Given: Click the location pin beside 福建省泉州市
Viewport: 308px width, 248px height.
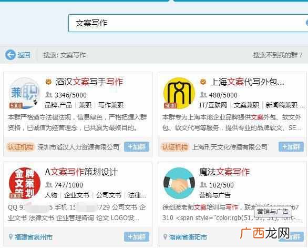Looking at the screenshot, I should coord(11,237).
